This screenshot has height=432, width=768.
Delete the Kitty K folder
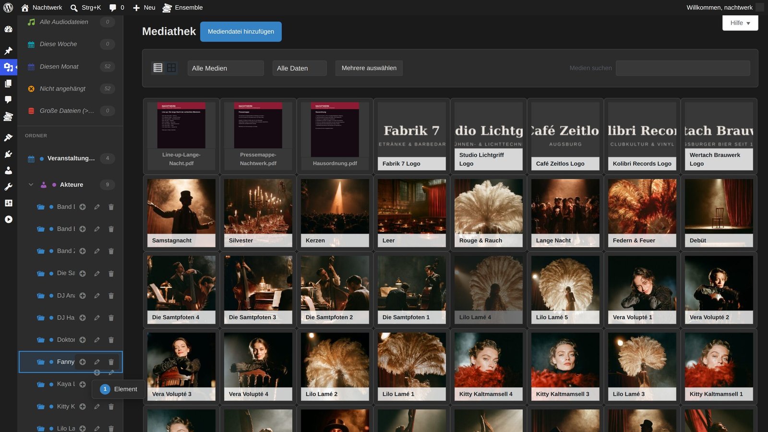(111, 407)
